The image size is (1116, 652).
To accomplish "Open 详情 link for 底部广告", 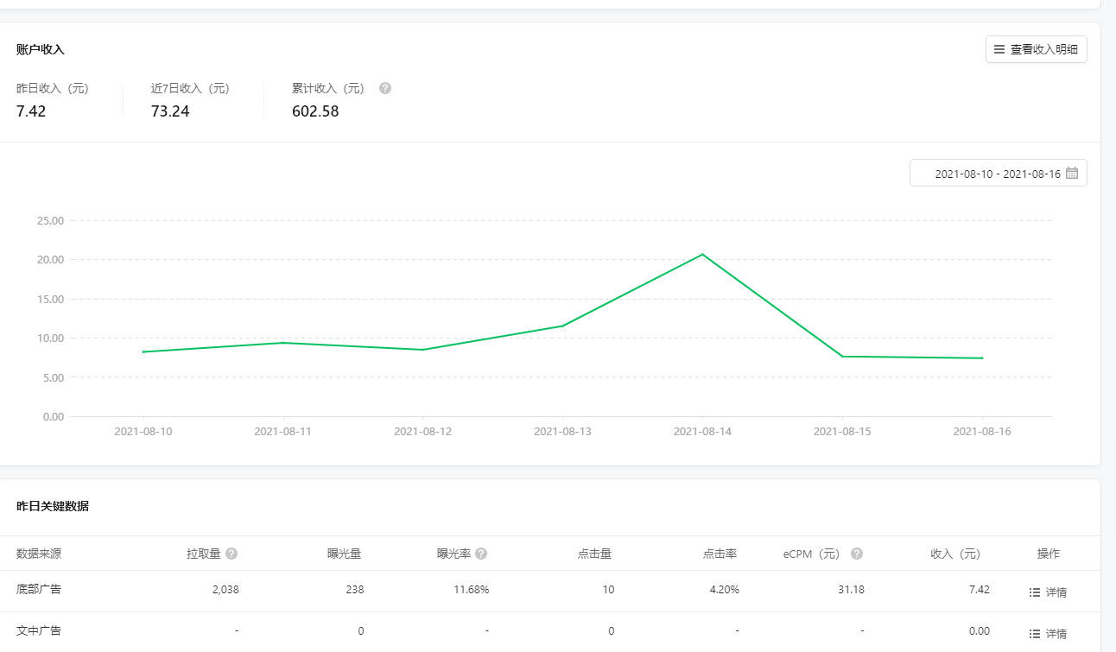I will [x=1056, y=592].
